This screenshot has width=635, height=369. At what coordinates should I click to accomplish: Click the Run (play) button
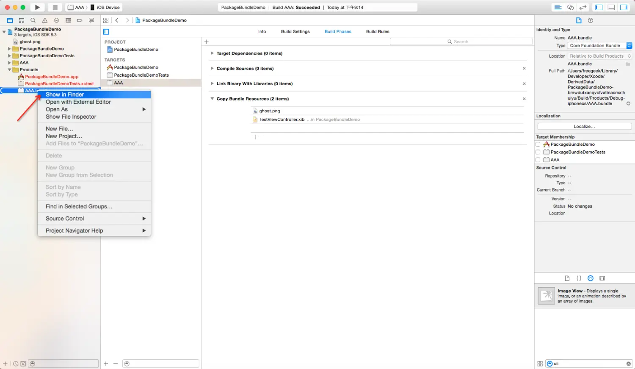pyautogui.click(x=37, y=7)
